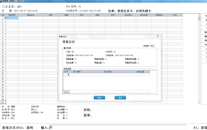Viewport: 207px width, 130px height.
Task: Click 门店名称: 001 label at top
Action: pos(12,7)
